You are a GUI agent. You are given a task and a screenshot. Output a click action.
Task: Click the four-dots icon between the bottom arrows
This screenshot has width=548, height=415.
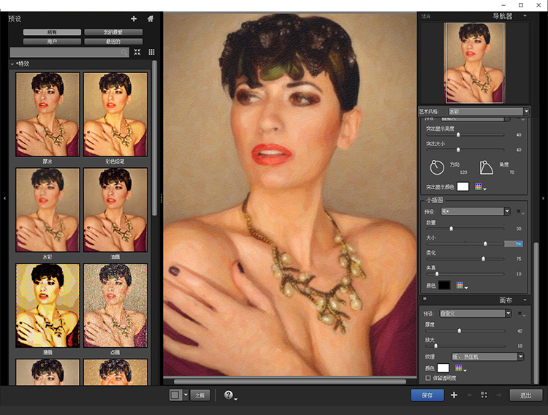click(484, 395)
